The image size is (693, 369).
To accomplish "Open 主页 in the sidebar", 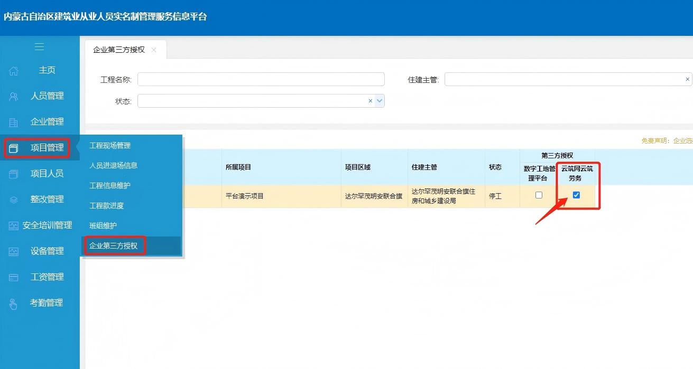I will coord(47,70).
